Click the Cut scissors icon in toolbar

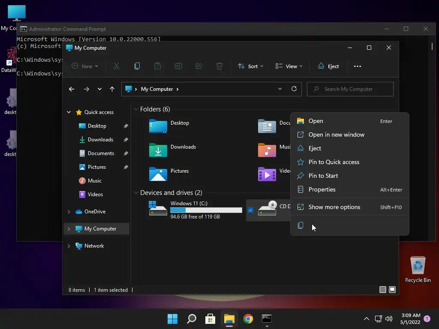point(117,66)
